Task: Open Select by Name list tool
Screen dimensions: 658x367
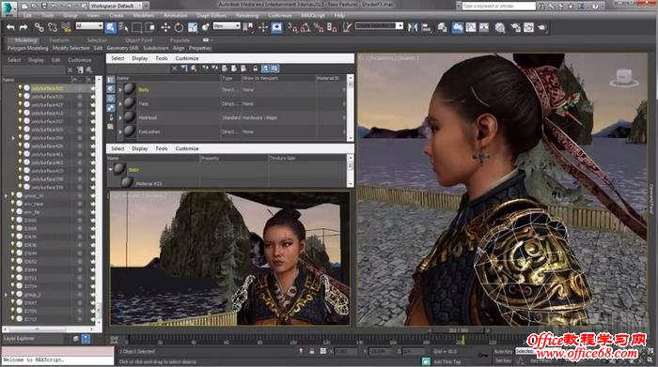Action: coord(123,27)
